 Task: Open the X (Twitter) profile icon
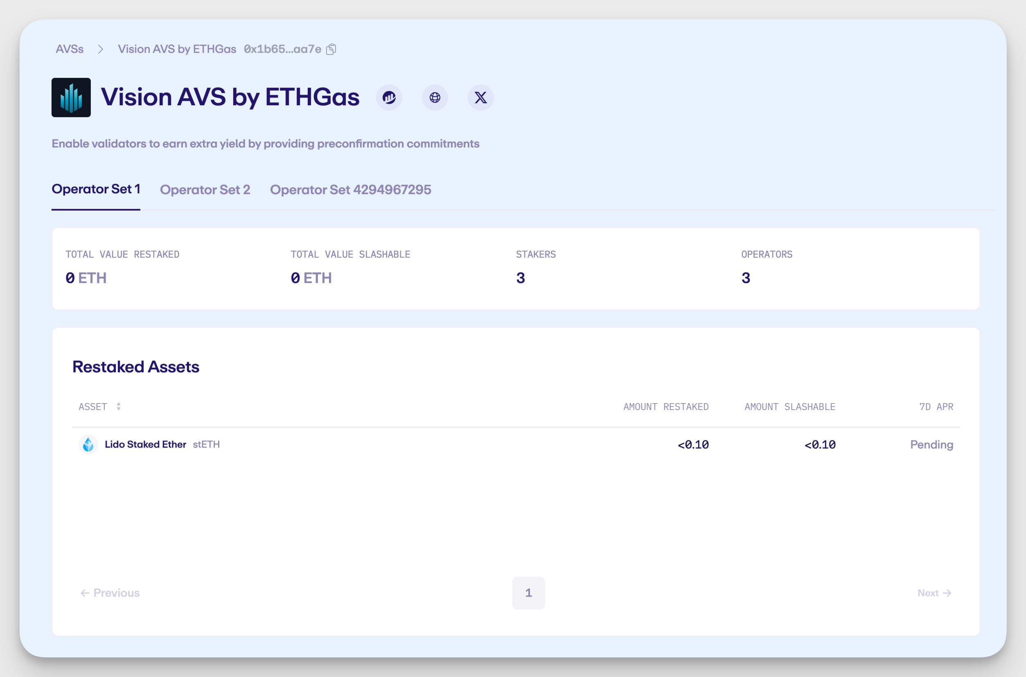pos(480,97)
